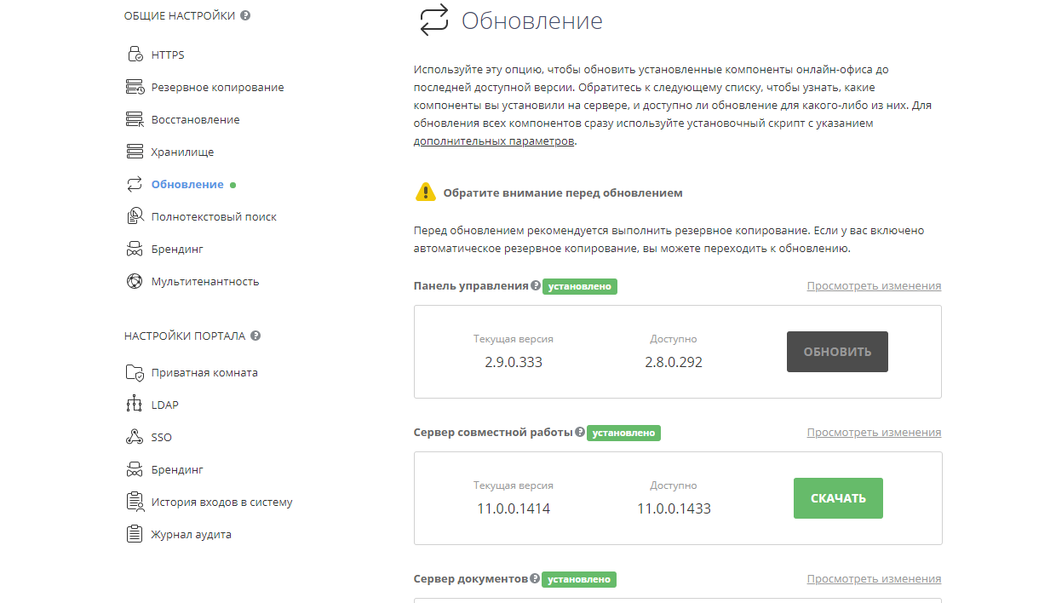Image resolution: width=1056 pixels, height=603 pixels.
Task: Click available version 11.0.0.1433
Action: pyautogui.click(x=674, y=508)
